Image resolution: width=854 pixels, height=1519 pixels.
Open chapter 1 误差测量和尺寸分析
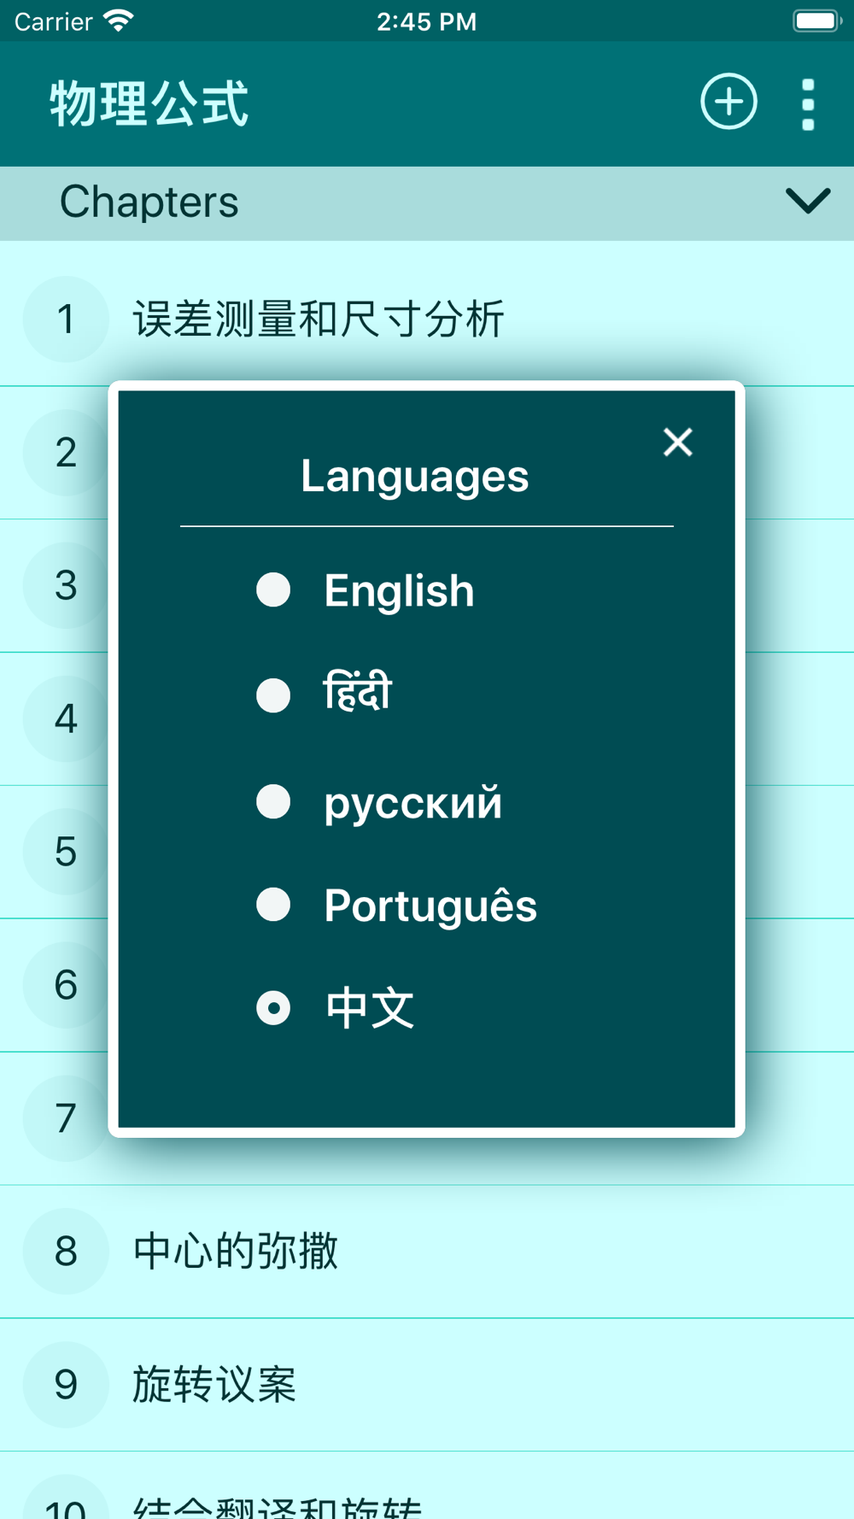427,320
